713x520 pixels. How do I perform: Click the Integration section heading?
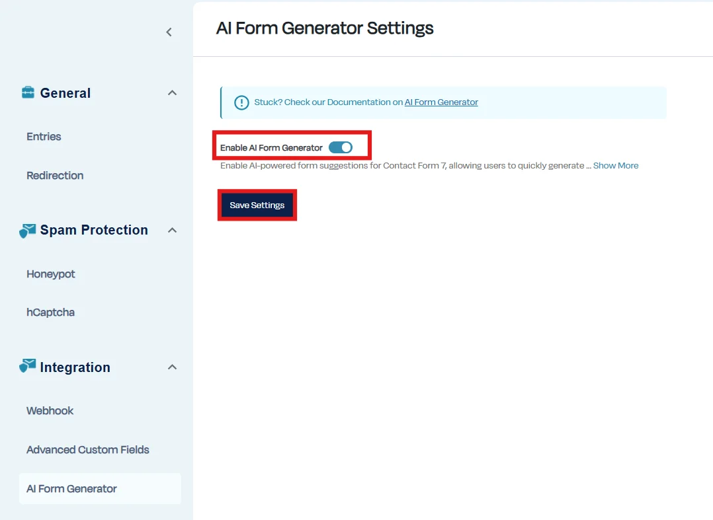click(75, 367)
